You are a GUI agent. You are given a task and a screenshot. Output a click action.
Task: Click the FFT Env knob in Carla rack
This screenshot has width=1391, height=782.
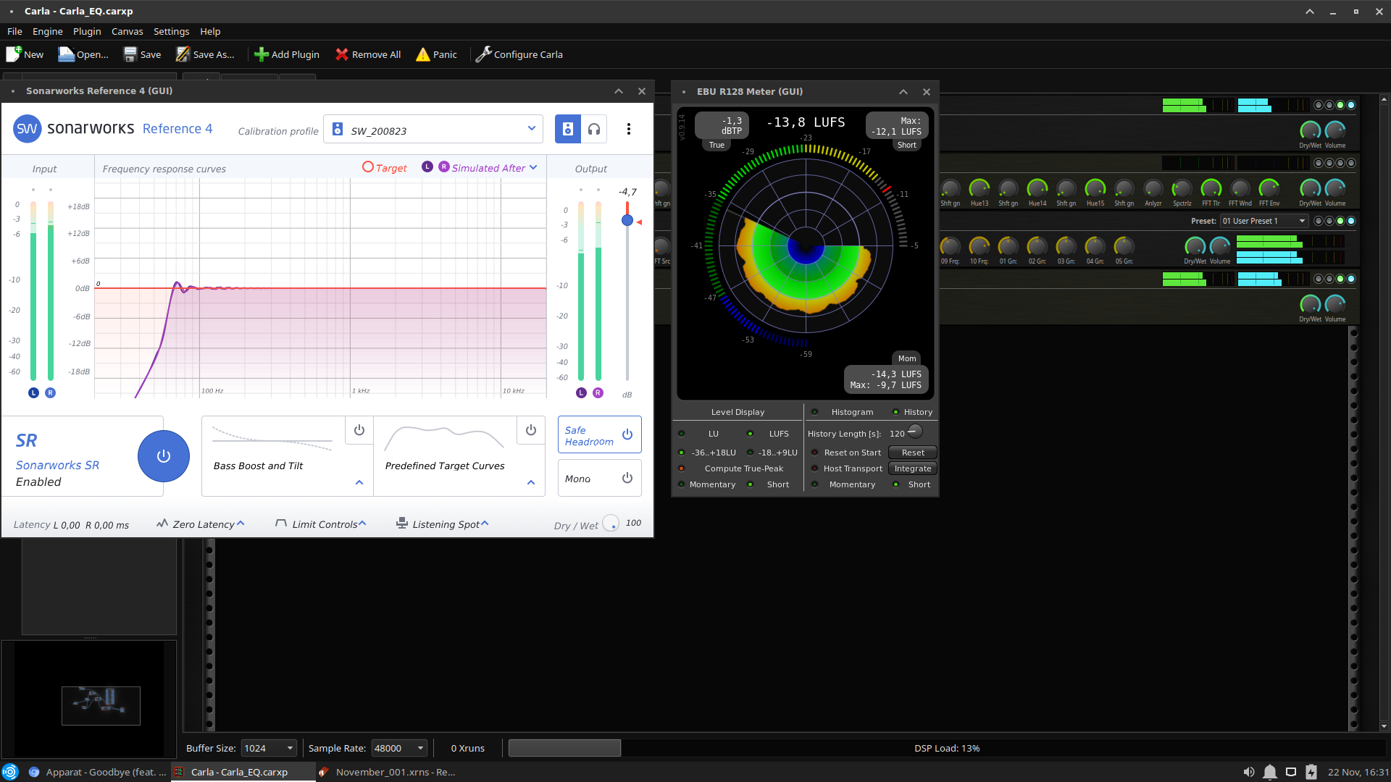point(1269,188)
